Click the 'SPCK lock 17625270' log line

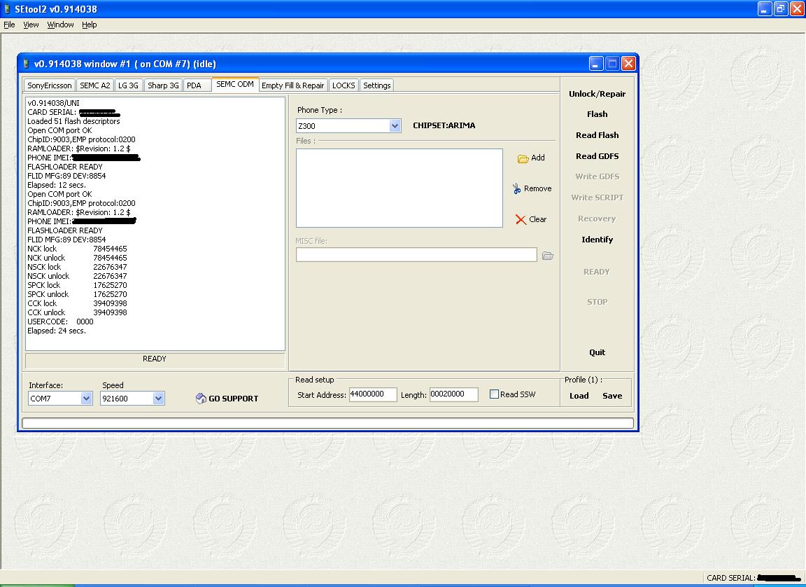point(77,286)
